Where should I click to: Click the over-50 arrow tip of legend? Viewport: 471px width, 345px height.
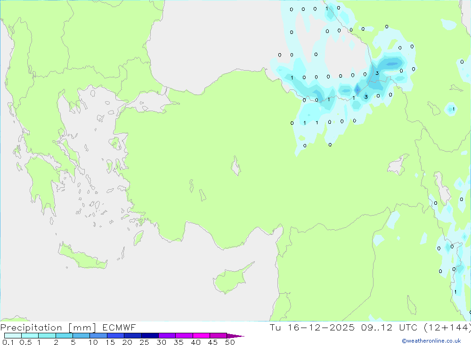pyautogui.click(x=235, y=336)
